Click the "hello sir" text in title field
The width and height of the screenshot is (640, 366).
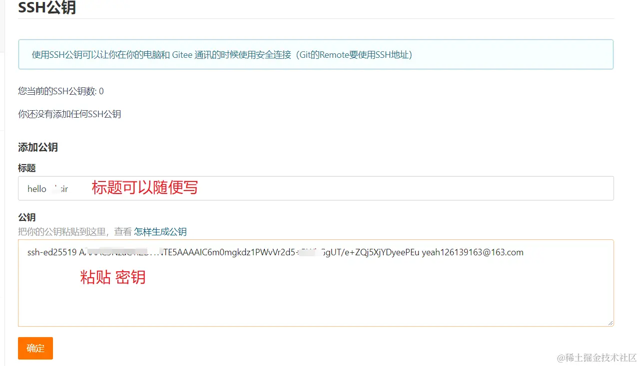47,189
